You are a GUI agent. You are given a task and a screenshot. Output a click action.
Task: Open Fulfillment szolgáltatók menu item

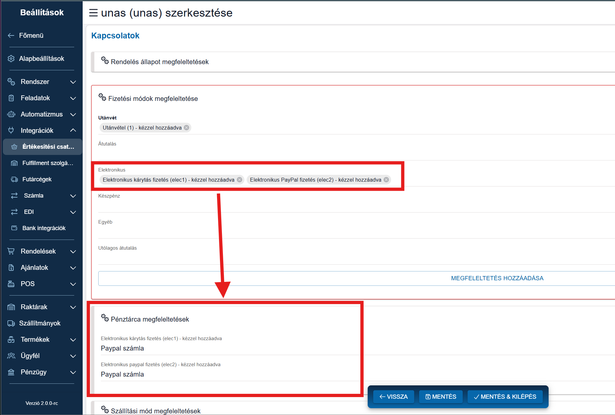pos(48,163)
